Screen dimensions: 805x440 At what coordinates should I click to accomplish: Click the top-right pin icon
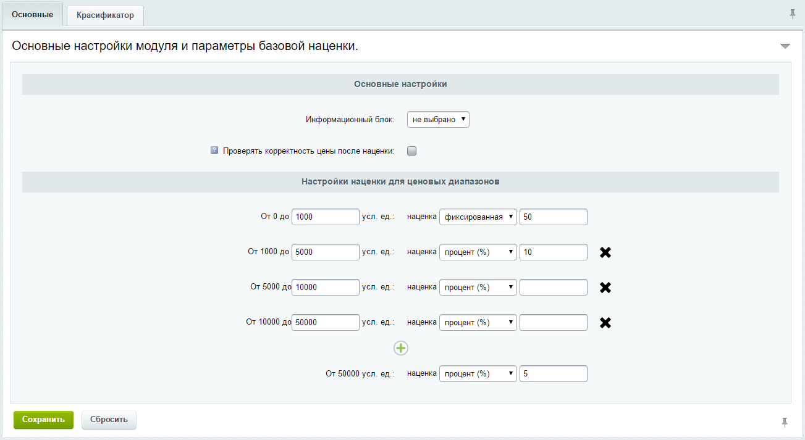click(x=793, y=14)
